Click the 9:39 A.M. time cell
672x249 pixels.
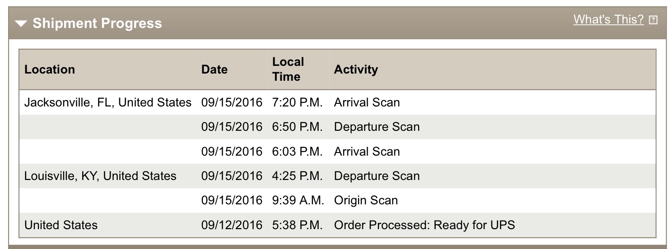[x=298, y=200]
